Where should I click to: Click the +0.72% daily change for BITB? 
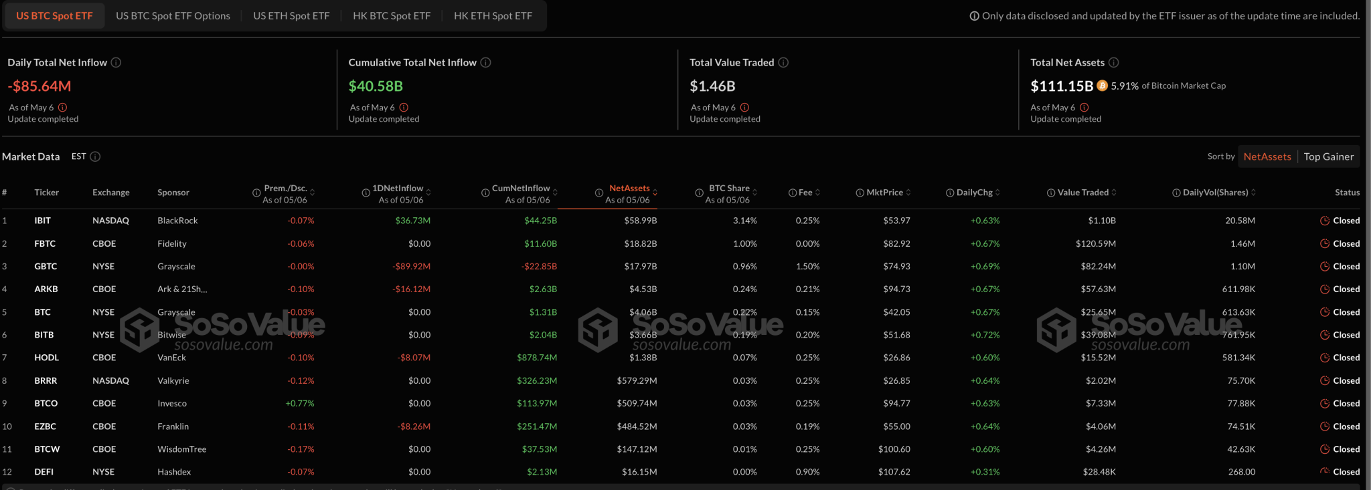tap(985, 335)
